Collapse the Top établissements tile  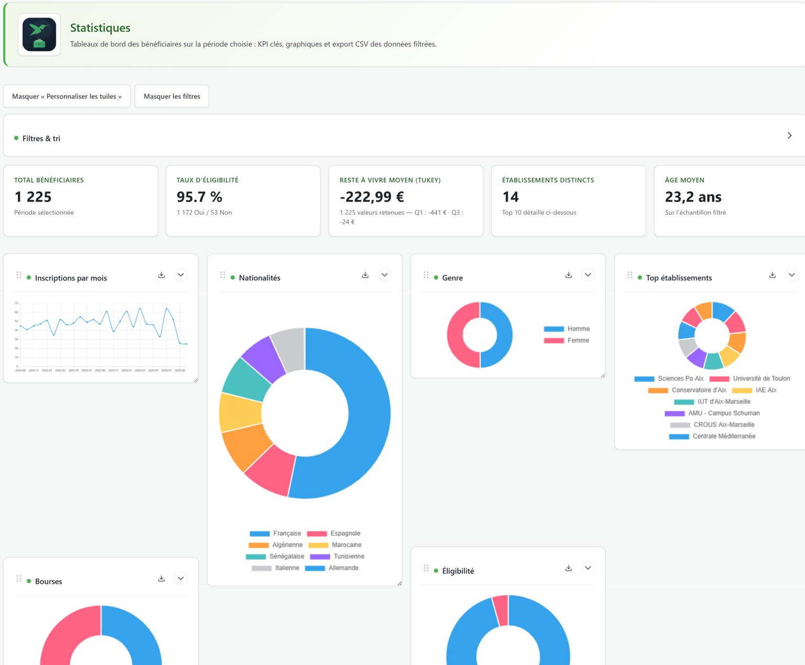pyautogui.click(x=792, y=275)
